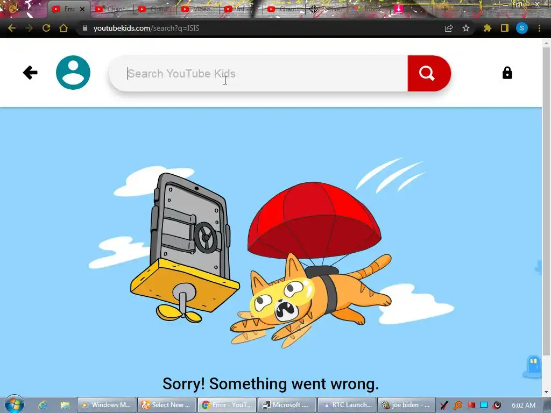Click the 6:02 AM taskbar clock
The width and height of the screenshot is (551, 413).
pyautogui.click(x=524, y=405)
